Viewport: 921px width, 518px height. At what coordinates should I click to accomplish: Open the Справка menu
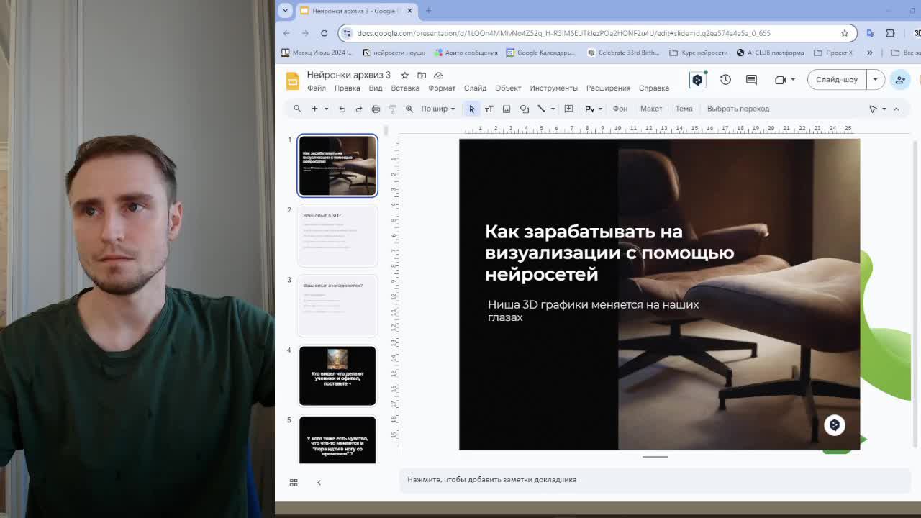click(654, 88)
